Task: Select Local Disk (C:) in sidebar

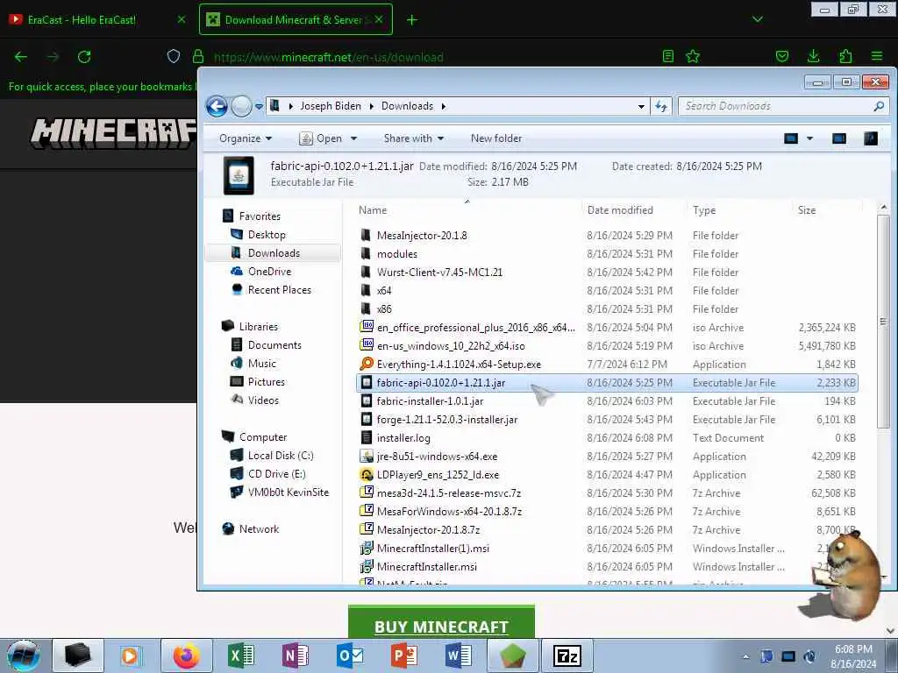Action: coord(280,456)
